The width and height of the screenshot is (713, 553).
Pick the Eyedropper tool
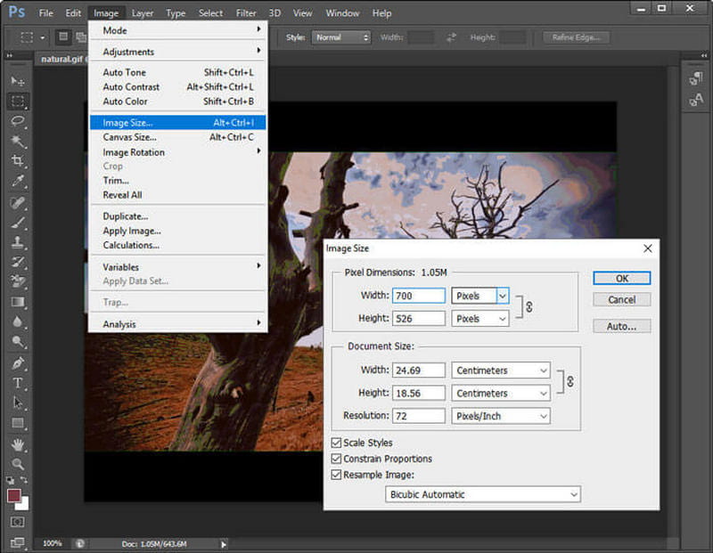point(17,182)
